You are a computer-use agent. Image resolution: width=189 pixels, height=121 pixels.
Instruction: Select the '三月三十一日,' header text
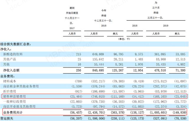(155, 18)
